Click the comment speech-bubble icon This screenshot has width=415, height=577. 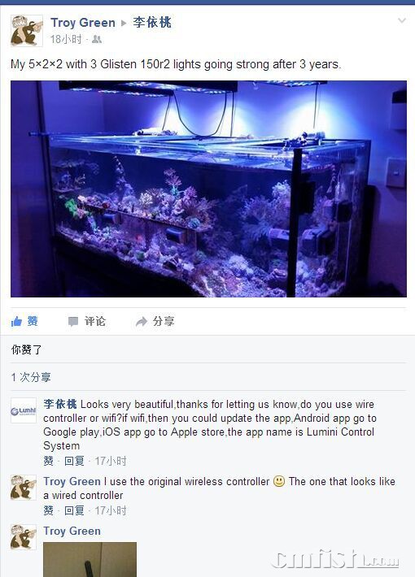coord(73,322)
